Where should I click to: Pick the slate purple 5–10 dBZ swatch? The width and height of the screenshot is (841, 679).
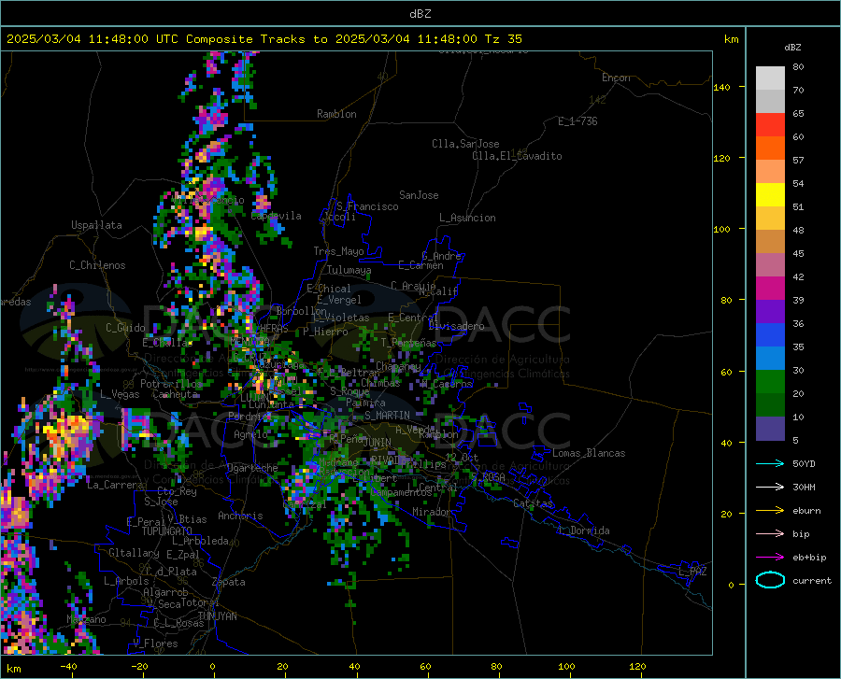770,429
